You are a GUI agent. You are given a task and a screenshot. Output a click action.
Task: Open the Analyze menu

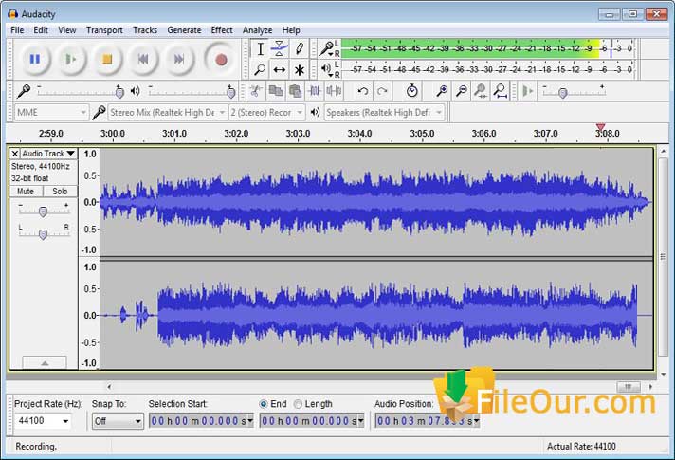point(258,30)
